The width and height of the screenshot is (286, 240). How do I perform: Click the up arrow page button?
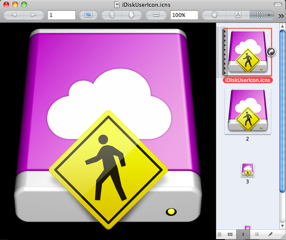(x=112, y=15)
